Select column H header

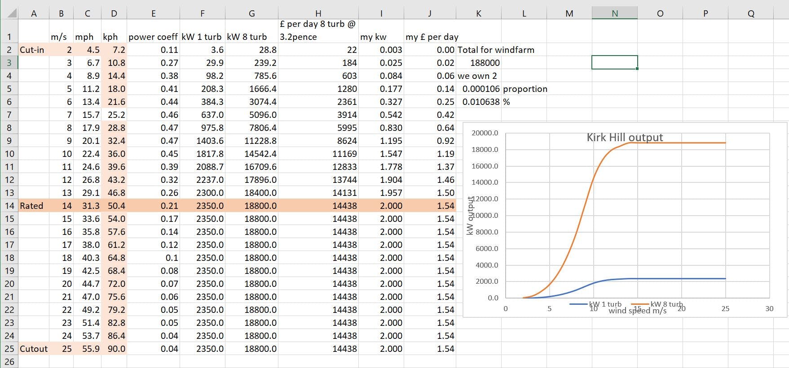[x=318, y=13]
